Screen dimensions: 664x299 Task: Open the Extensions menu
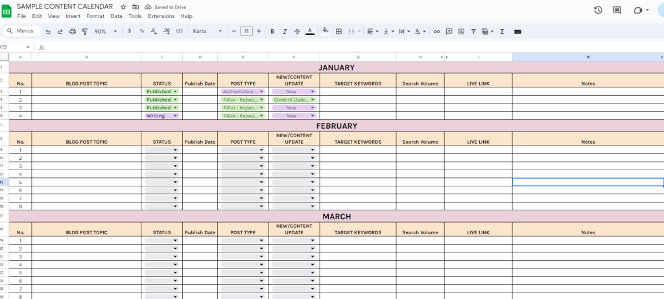coord(161,16)
